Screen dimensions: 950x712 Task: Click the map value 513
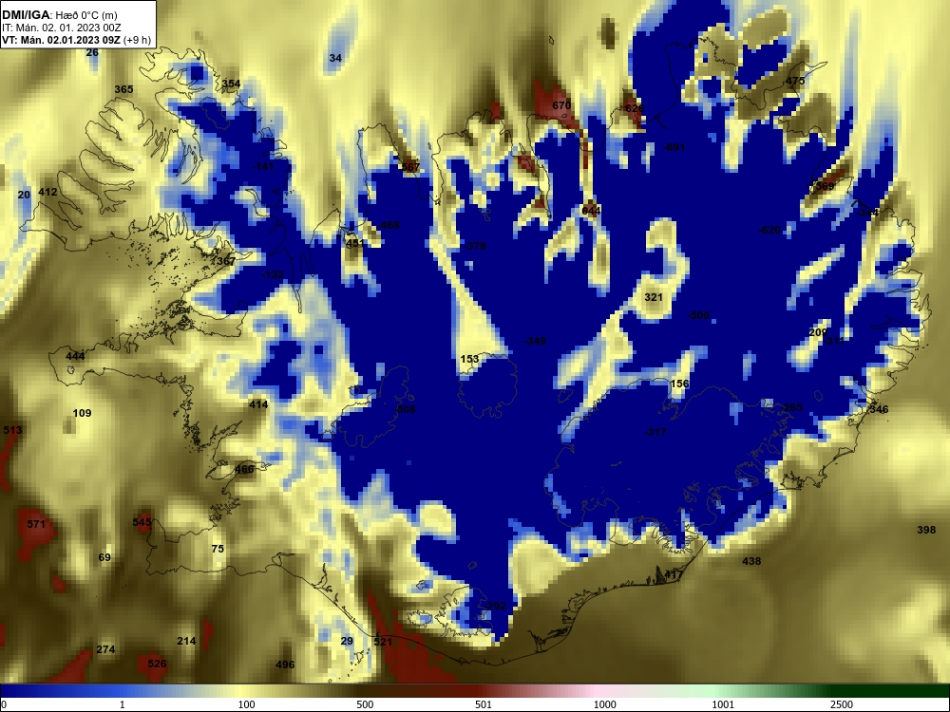[12, 430]
